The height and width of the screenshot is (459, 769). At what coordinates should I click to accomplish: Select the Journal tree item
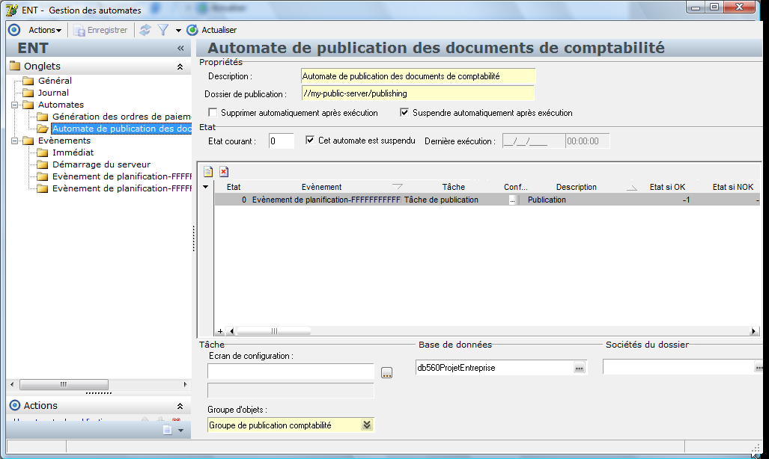click(53, 93)
